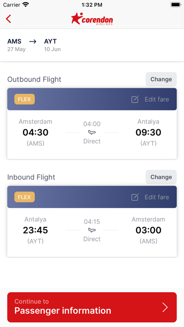Tap the Wi-Fi status icon
184x327 pixels.
tap(25, 5)
